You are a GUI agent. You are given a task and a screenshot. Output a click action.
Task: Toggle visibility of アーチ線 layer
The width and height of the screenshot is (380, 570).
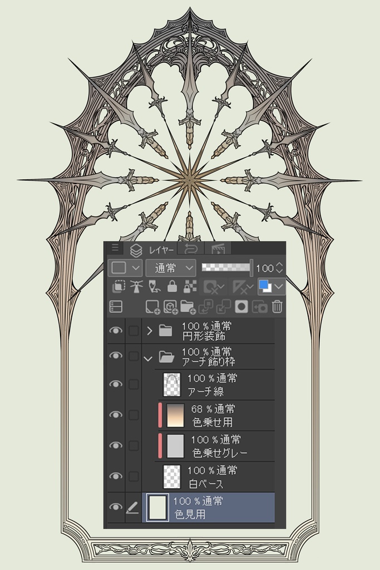(x=116, y=384)
